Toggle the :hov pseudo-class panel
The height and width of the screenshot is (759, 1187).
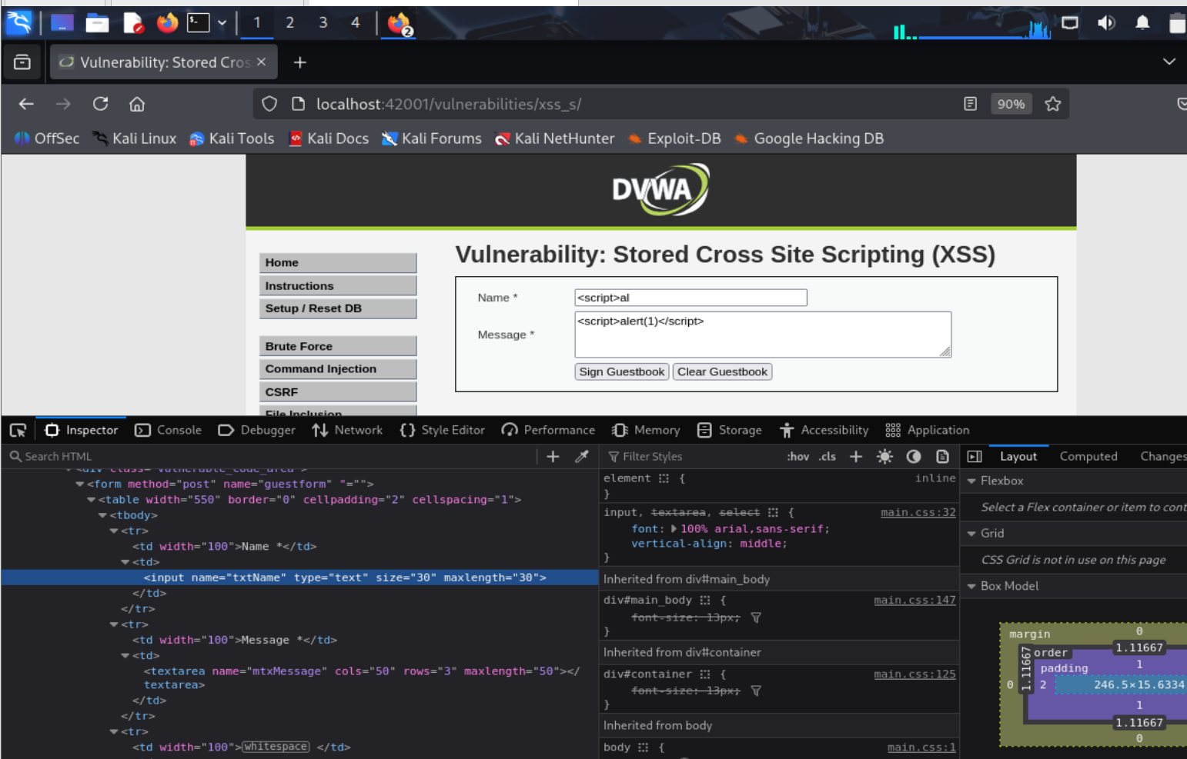pos(797,457)
